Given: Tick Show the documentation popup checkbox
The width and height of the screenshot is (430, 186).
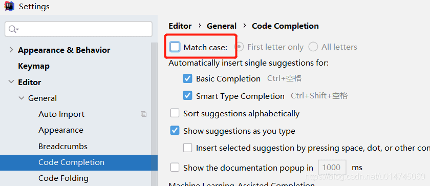Looking at the screenshot, I should [x=175, y=167].
